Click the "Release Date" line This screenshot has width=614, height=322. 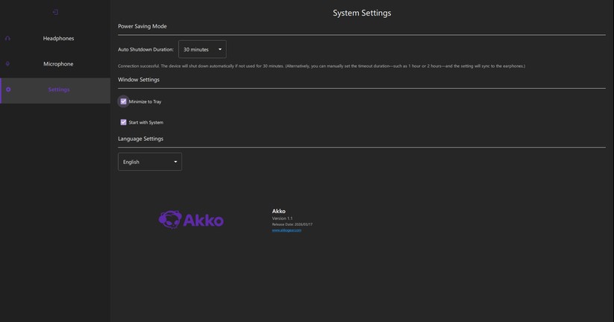pyautogui.click(x=292, y=224)
